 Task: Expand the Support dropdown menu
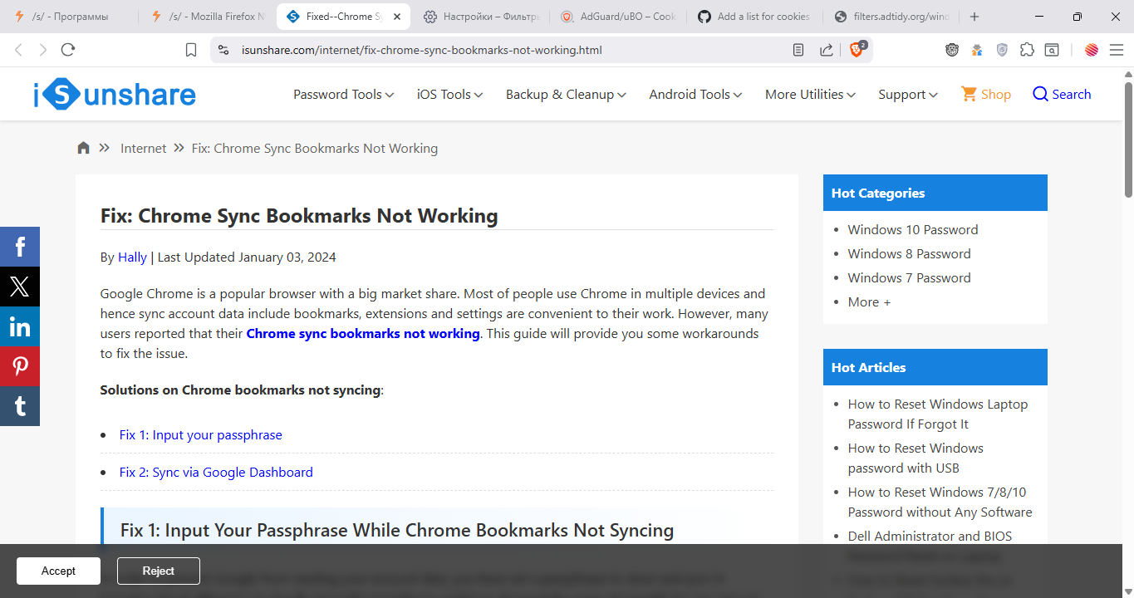(x=908, y=95)
